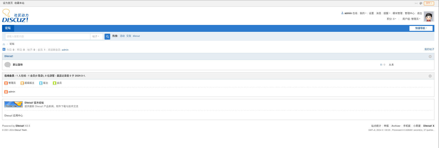Viewport: 439px width, 148px height.
Task: Click the site statistics chart icon
Action: click(x=4, y=49)
